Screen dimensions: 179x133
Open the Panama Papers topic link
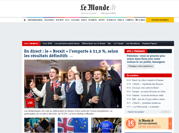tap(149, 43)
